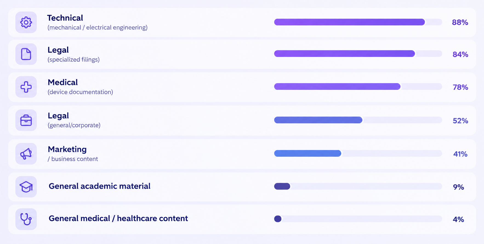Click the General medical 4% bar dot
This screenshot has width=484, height=244.
click(x=278, y=219)
